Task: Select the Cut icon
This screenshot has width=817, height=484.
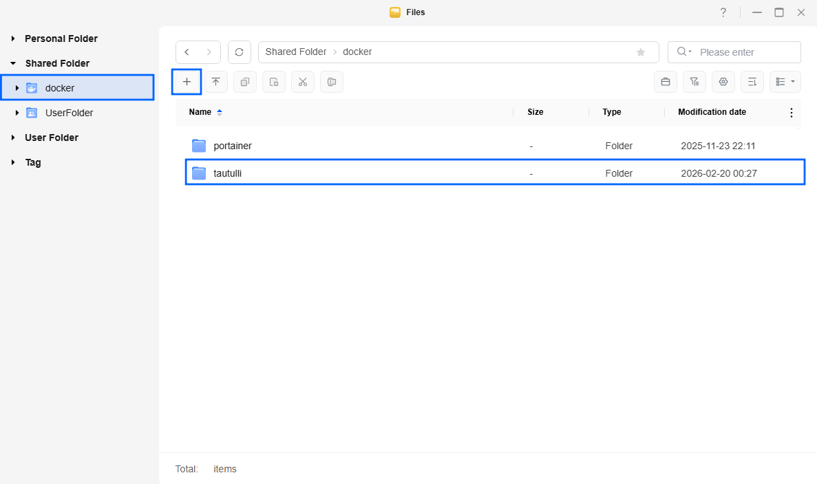Action: (x=302, y=81)
